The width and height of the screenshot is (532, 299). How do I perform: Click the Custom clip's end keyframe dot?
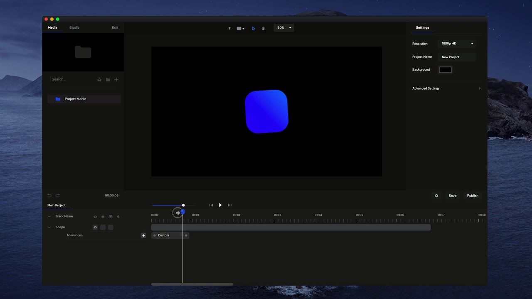(186, 235)
